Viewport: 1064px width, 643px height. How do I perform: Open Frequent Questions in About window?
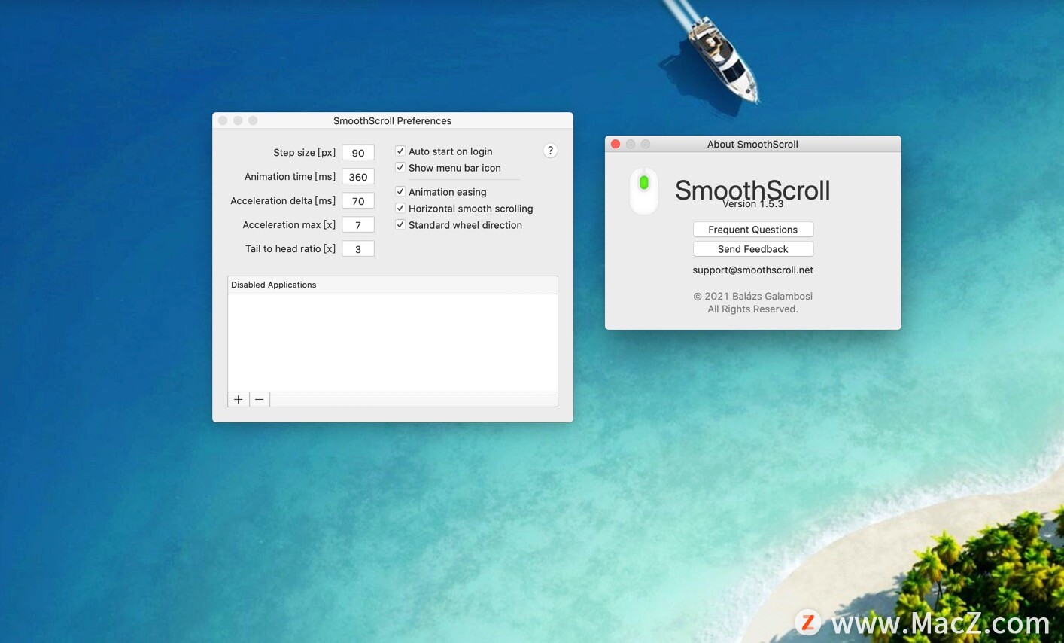pyautogui.click(x=752, y=230)
